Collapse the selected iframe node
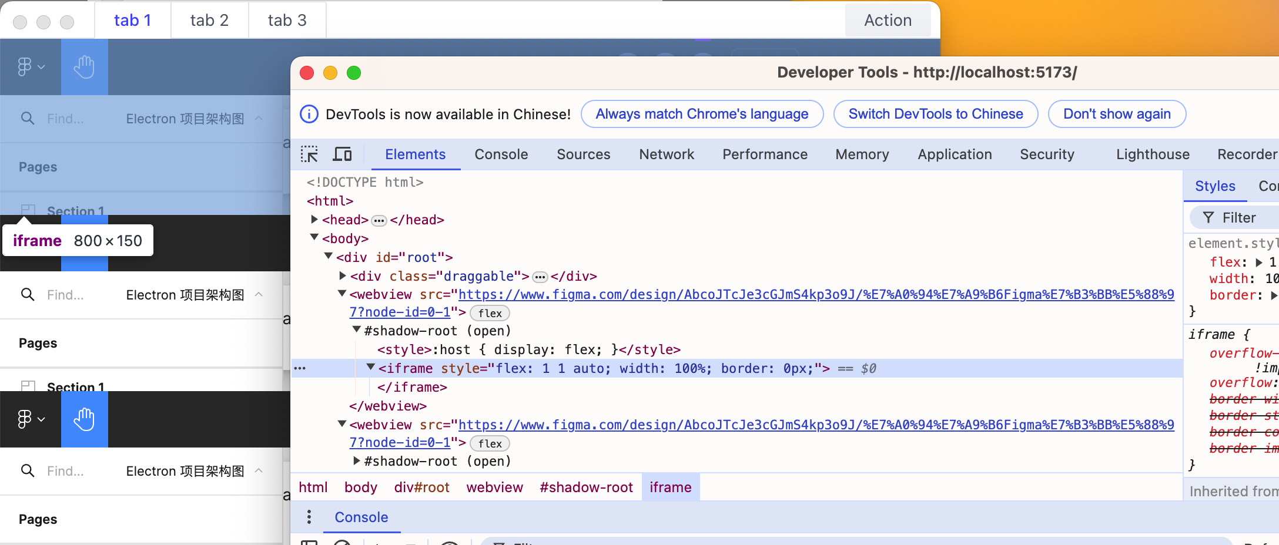1279x545 pixels. point(371,367)
